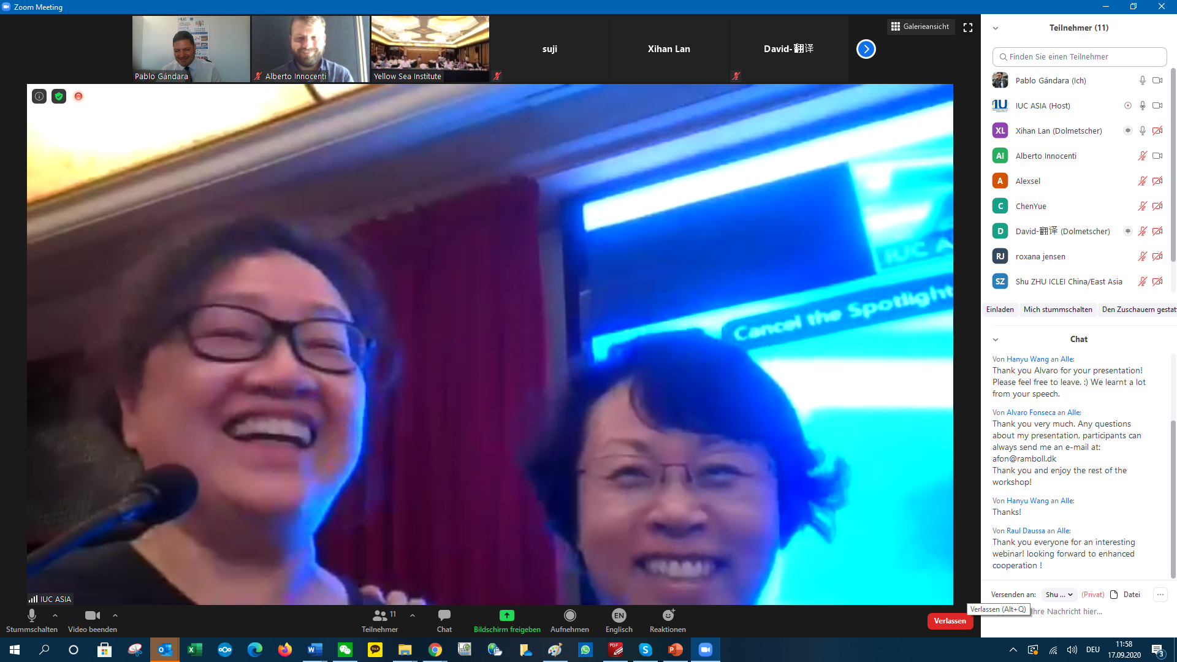This screenshot has width=1177, height=662.
Task: Click the participant search field
Action: point(1079,56)
